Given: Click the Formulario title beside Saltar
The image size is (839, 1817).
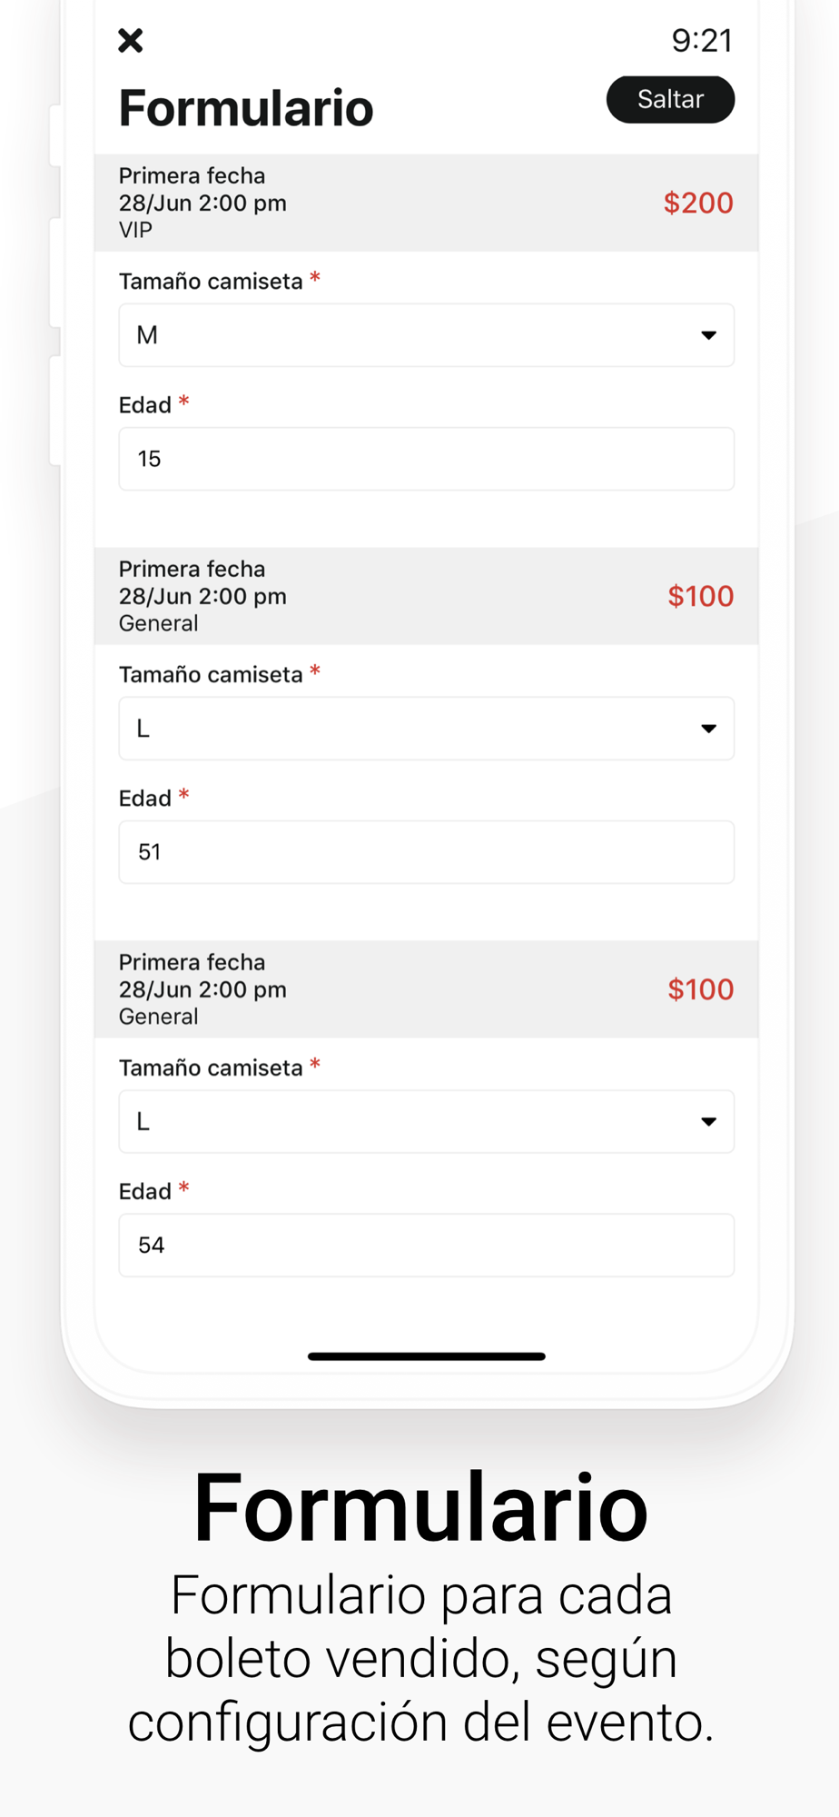Looking at the screenshot, I should (x=246, y=108).
